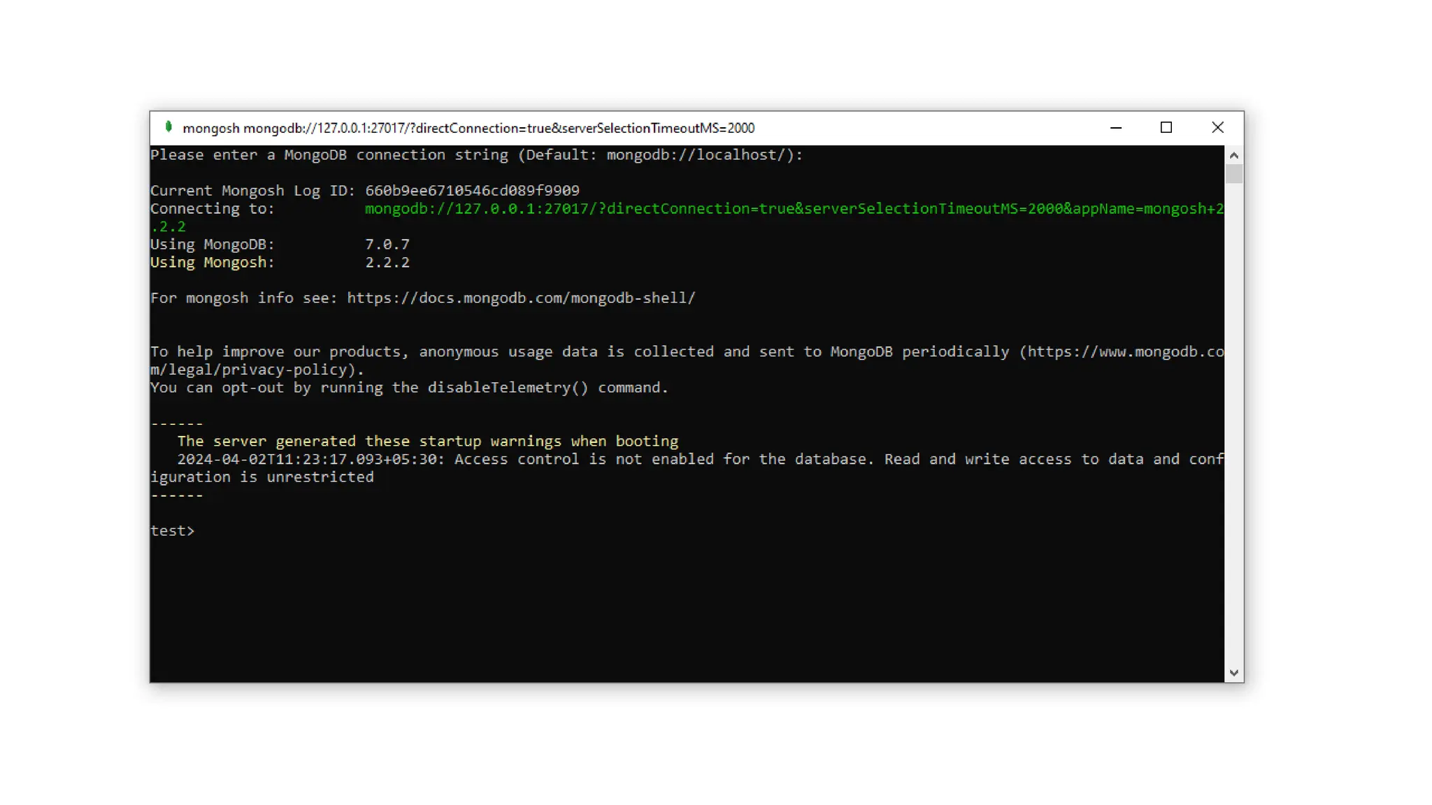Click the yellow startup warnings heading line
Viewport: 1432px width, 805px height.
tap(427, 442)
